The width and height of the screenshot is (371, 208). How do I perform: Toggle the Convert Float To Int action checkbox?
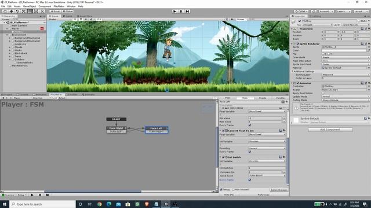[x=223, y=131]
